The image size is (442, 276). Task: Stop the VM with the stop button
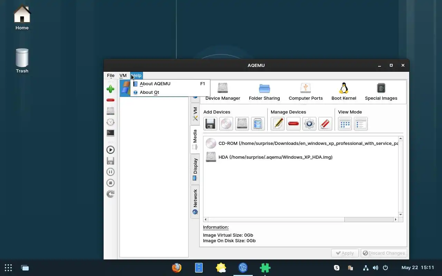[110, 183]
